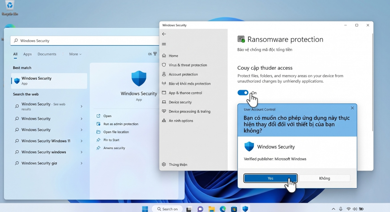Click Không in the User Account Control dialog
This screenshot has height=212, width=390.
click(x=324, y=178)
